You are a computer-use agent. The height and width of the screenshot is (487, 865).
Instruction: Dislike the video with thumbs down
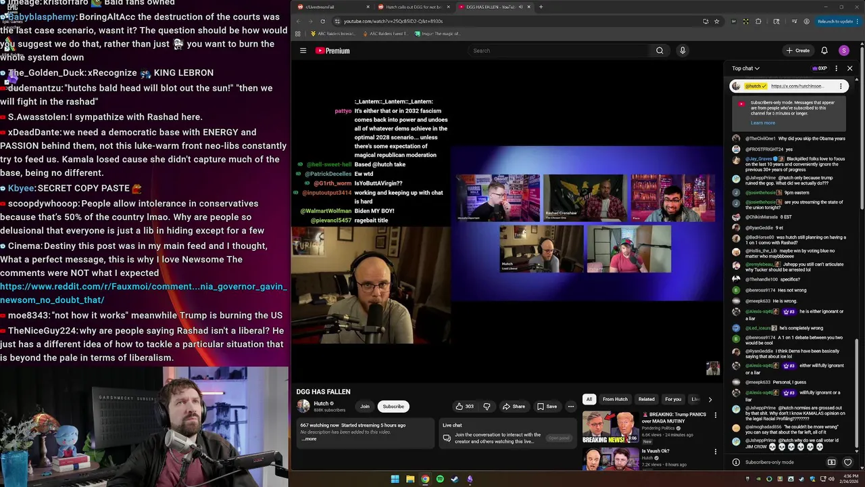click(x=487, y=407)
